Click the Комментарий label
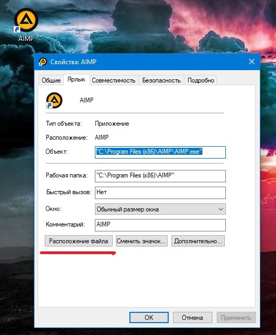276x335 pixels. [x=65, y=224]
